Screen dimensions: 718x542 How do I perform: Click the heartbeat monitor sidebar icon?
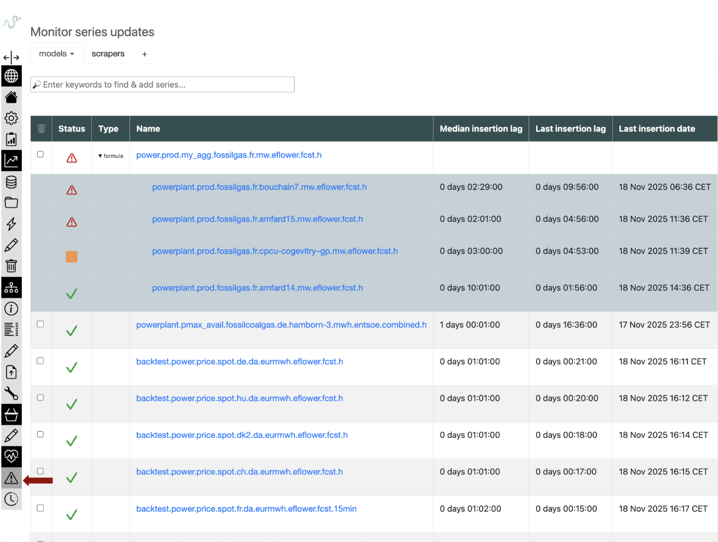coord(11,456)
